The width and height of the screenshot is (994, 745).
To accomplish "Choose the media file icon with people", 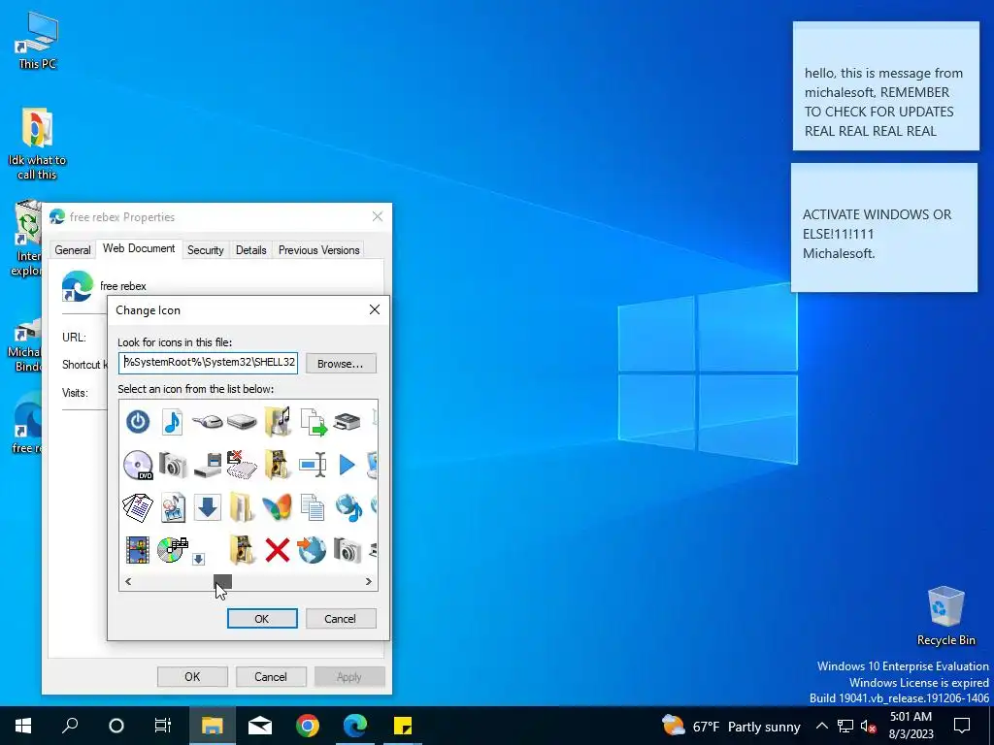I will click(x=173, y=507).
